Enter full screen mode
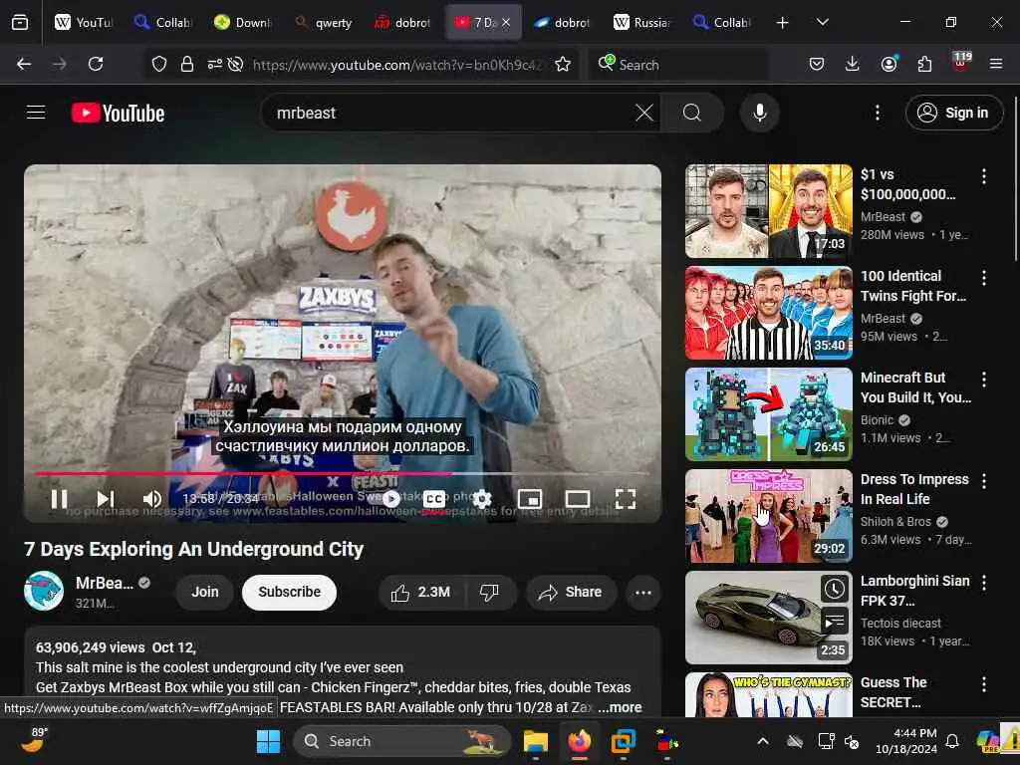The image size is (1020, 765). pos(626,499)
